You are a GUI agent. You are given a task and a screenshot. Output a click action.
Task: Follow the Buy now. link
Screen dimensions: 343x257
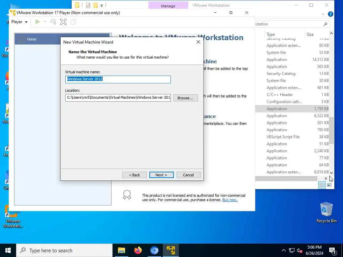[230, 200]
